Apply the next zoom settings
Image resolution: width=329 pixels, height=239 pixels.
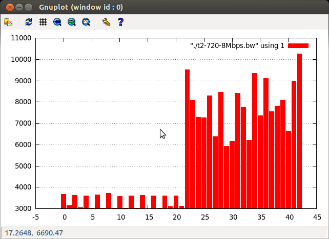click(x=72, y=22)
